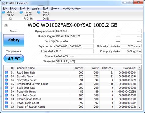The image size is (145, 113).
Task: Click the Standard field ATA8-ACS
Action: click(99, 56)
